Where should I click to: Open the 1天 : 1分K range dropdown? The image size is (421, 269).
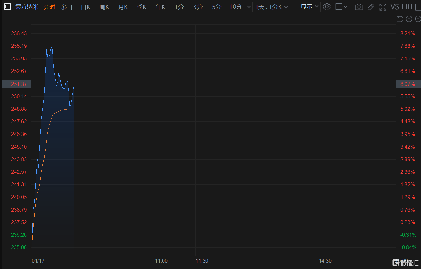(271, 7)
